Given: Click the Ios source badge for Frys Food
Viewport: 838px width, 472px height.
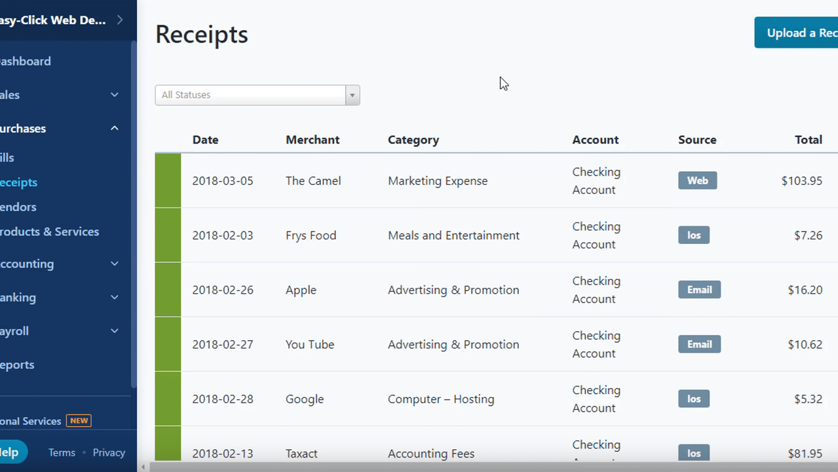Looking at the screenshot, I should [693, 235].
